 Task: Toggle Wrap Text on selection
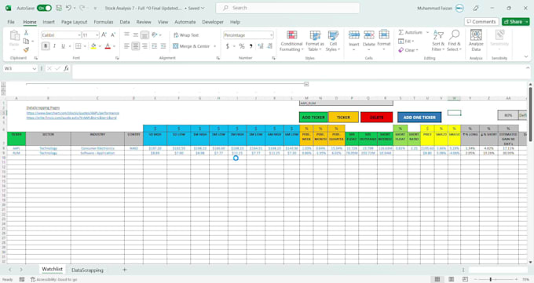(186, 35)
